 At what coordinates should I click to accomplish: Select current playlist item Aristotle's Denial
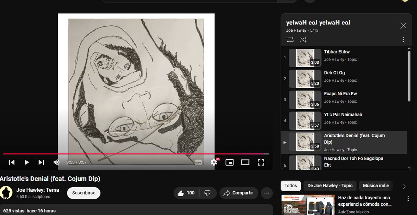pos(344,143)
